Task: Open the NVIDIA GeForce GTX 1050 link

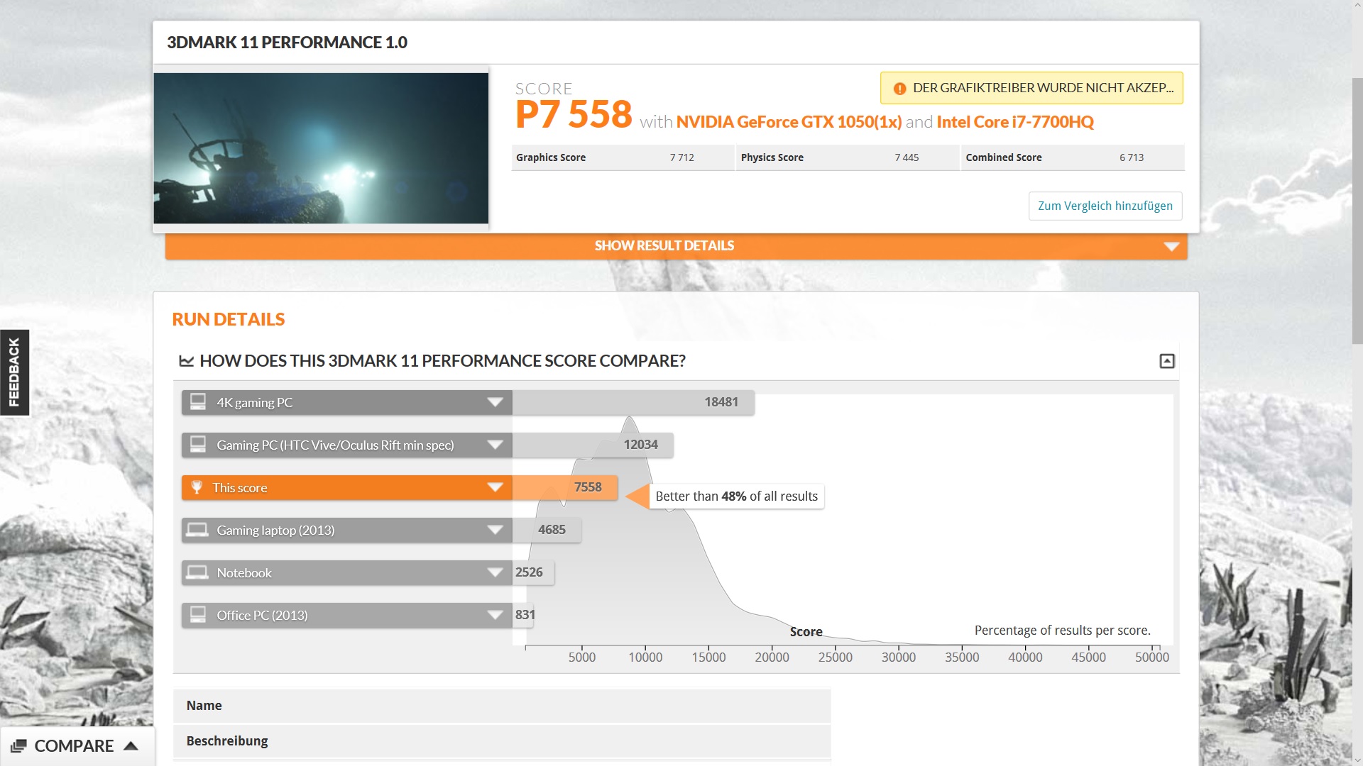Action: (x=788, y=122)
